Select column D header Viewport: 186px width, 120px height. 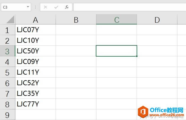(157, 20)
